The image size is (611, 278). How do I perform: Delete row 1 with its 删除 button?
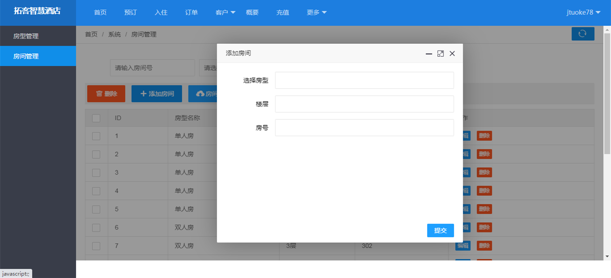[x=484, y=136]
